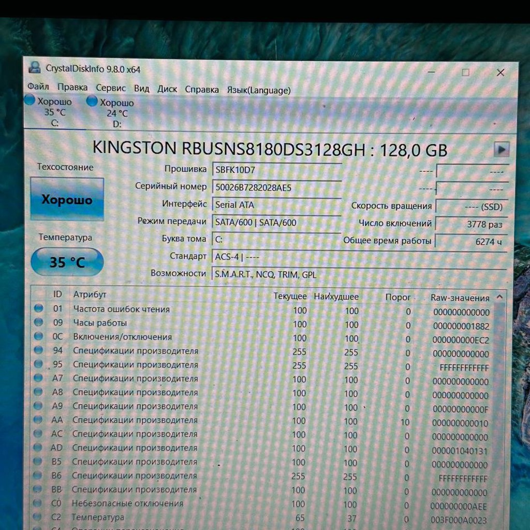The width and height of the screenshot is (530, 530).
Task: Select the Включения/отключения row
Action: tap(263, 337)
